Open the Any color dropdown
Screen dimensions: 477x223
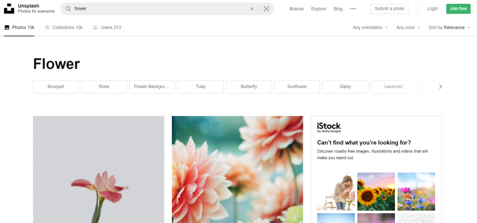tap(408, 27)
